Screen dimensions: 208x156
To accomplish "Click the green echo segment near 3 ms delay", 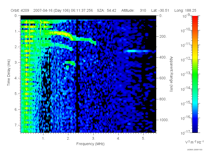I will (70, 63).
